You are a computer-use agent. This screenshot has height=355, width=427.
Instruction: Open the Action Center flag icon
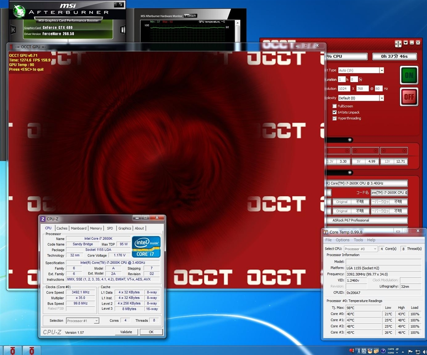coord(410,352)
